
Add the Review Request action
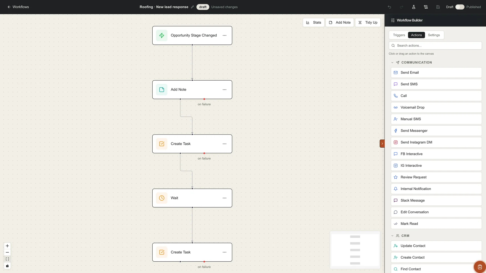436,177
